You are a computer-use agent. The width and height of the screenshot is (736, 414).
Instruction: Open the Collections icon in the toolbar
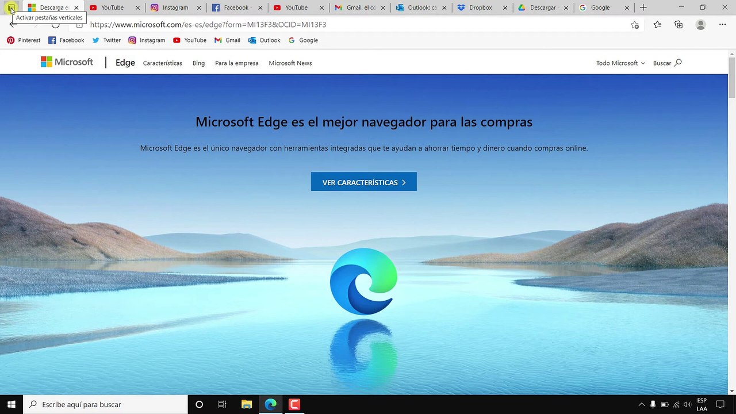click(x=678, y=25)
